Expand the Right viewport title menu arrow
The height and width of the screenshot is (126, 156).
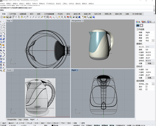(77, 70)
